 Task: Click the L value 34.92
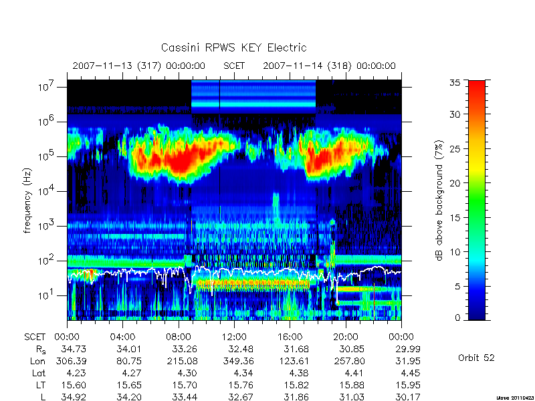click(x=74, y=397)
